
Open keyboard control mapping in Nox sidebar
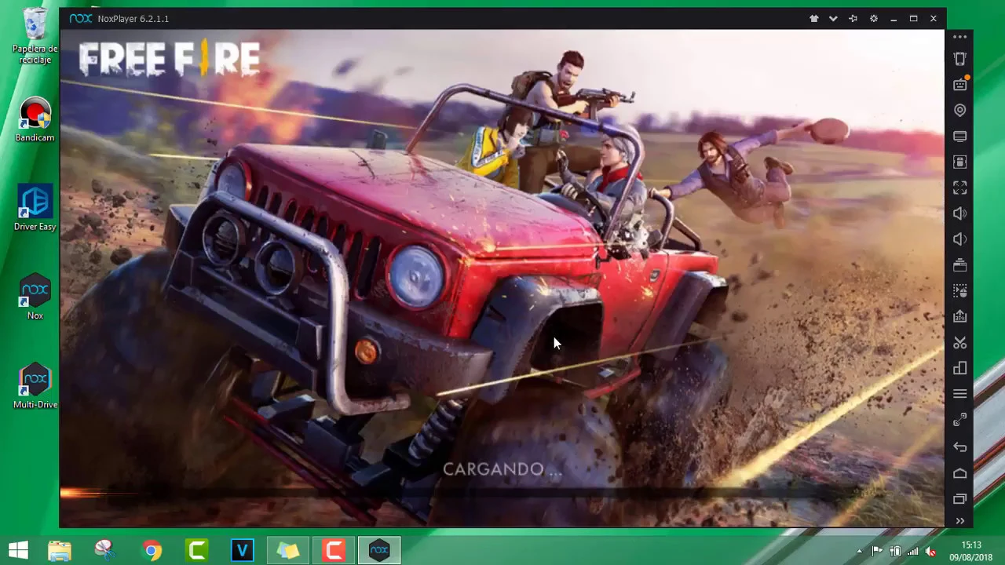tap(959, 84)
